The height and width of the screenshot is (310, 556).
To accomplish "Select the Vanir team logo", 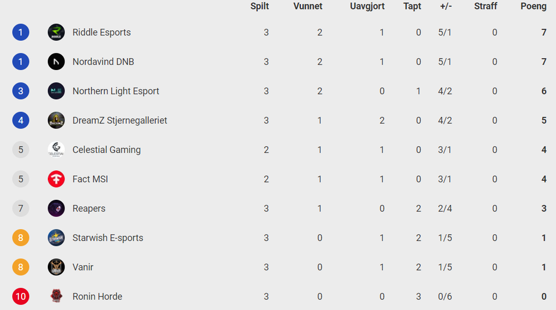I will 56,267.
